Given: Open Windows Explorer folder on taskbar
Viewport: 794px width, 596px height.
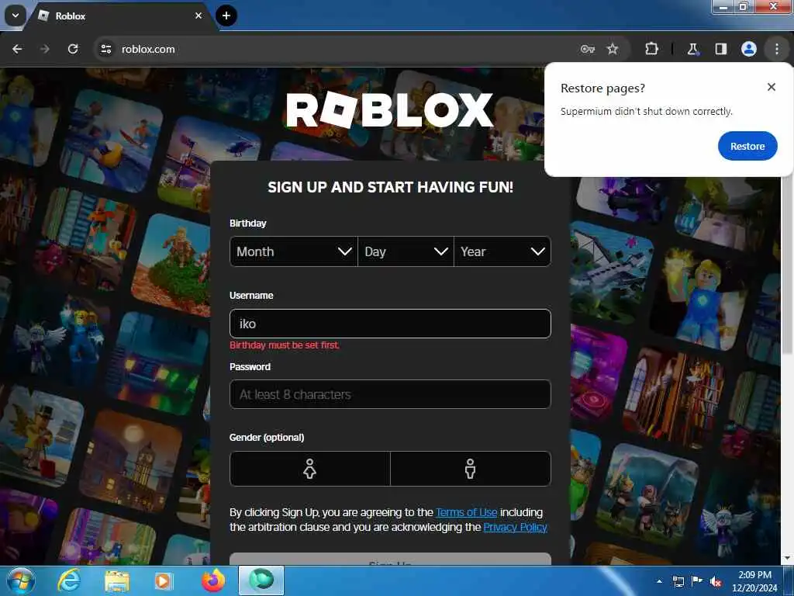Looking at the screenshot, I should pos(117,580).
